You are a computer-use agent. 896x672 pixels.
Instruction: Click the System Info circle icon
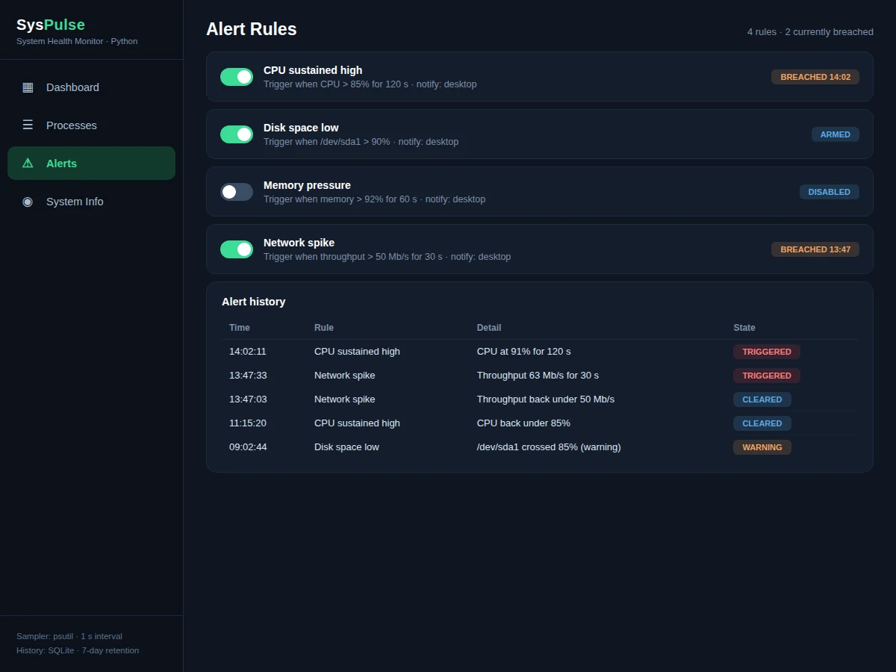pos(28,202)
